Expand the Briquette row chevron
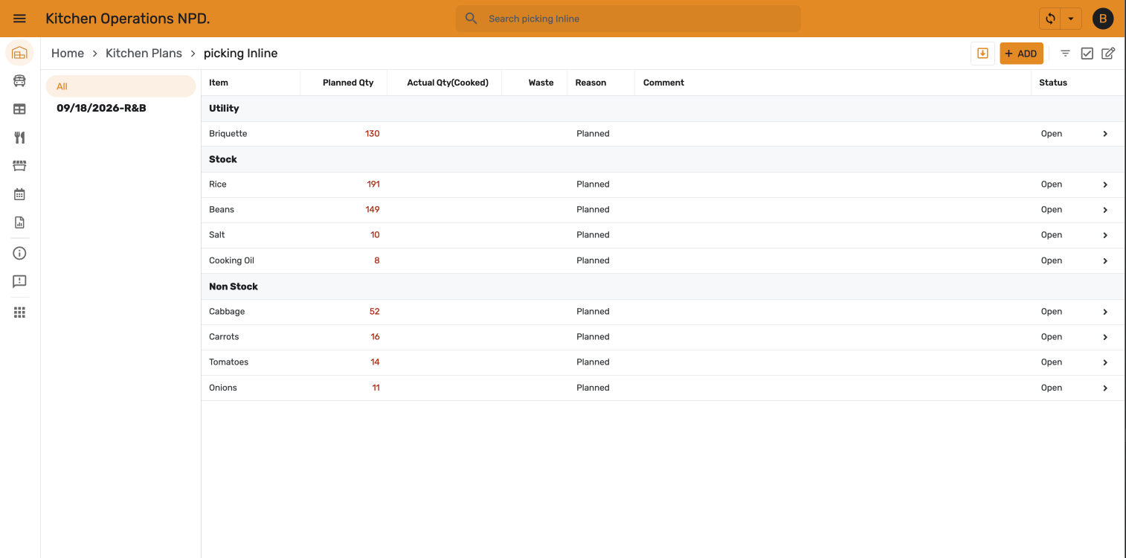The height and width of the screenshot is (558, 1126). coord(1105,134)
